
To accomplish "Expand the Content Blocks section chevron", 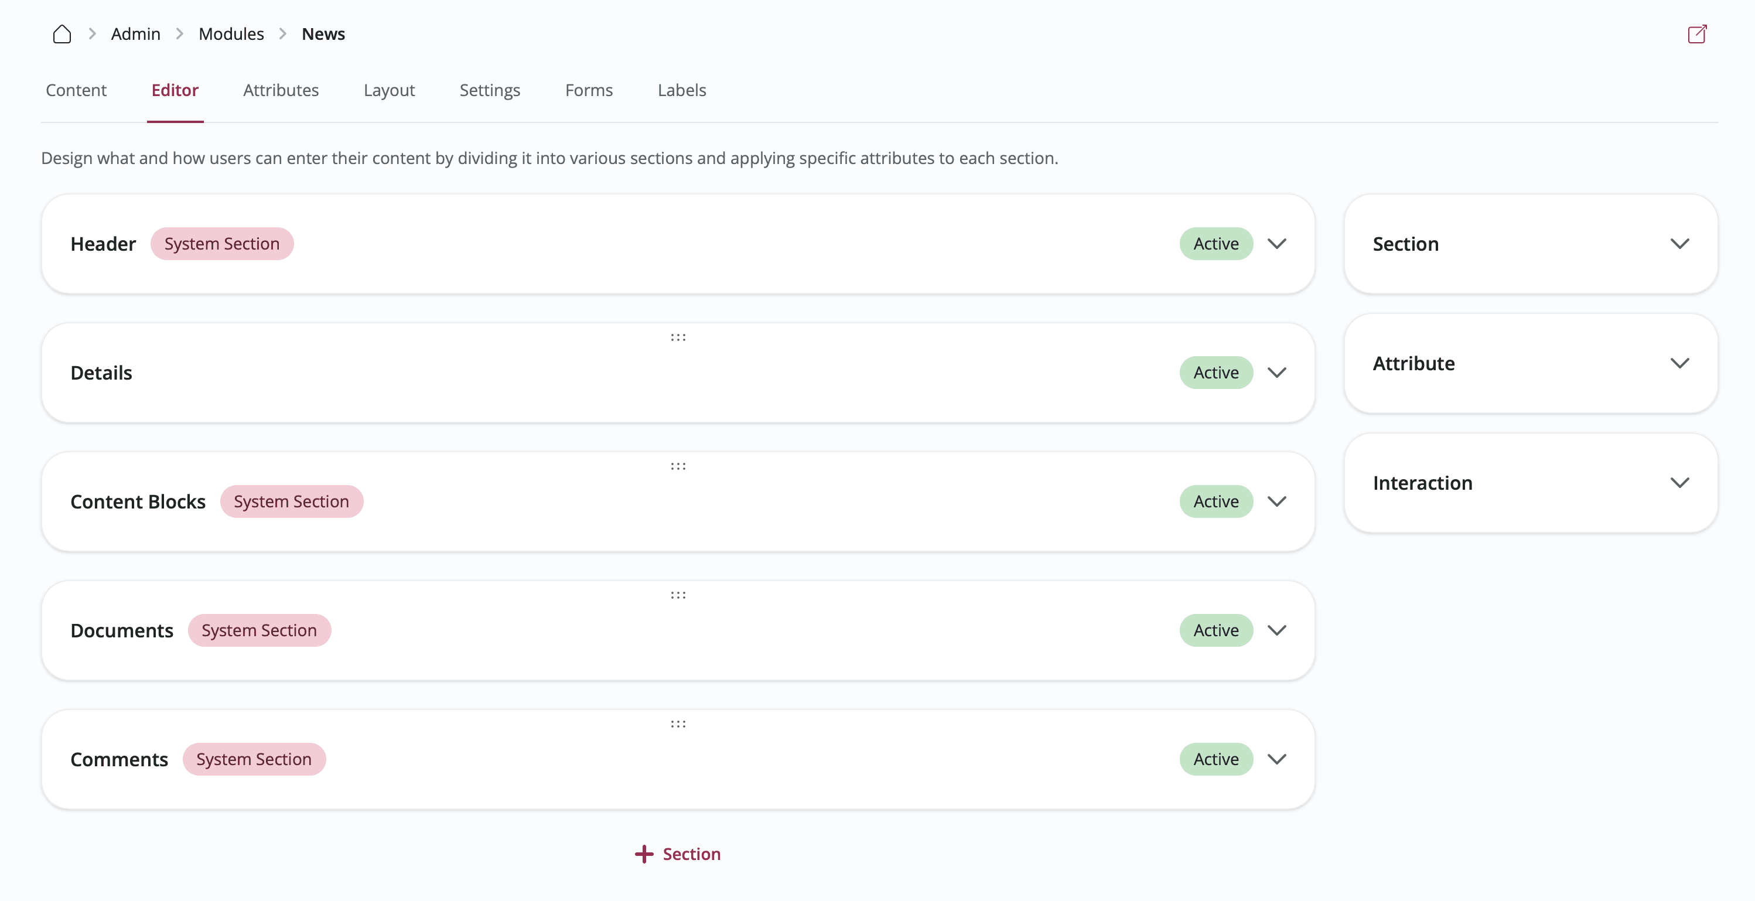I will [x=1277, y=501].
